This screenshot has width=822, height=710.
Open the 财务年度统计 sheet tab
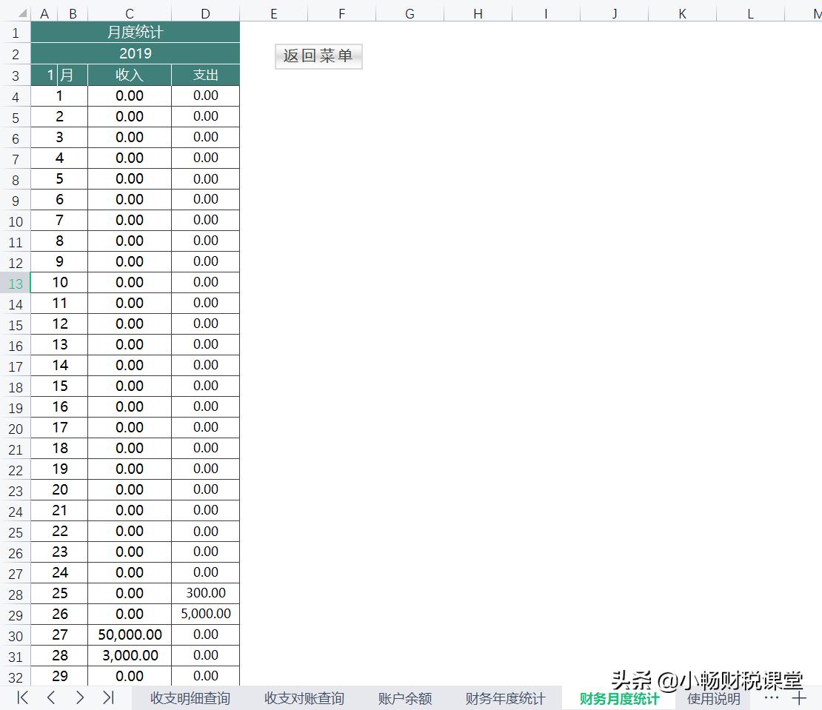pyautogui.click(x=506, y=697)
